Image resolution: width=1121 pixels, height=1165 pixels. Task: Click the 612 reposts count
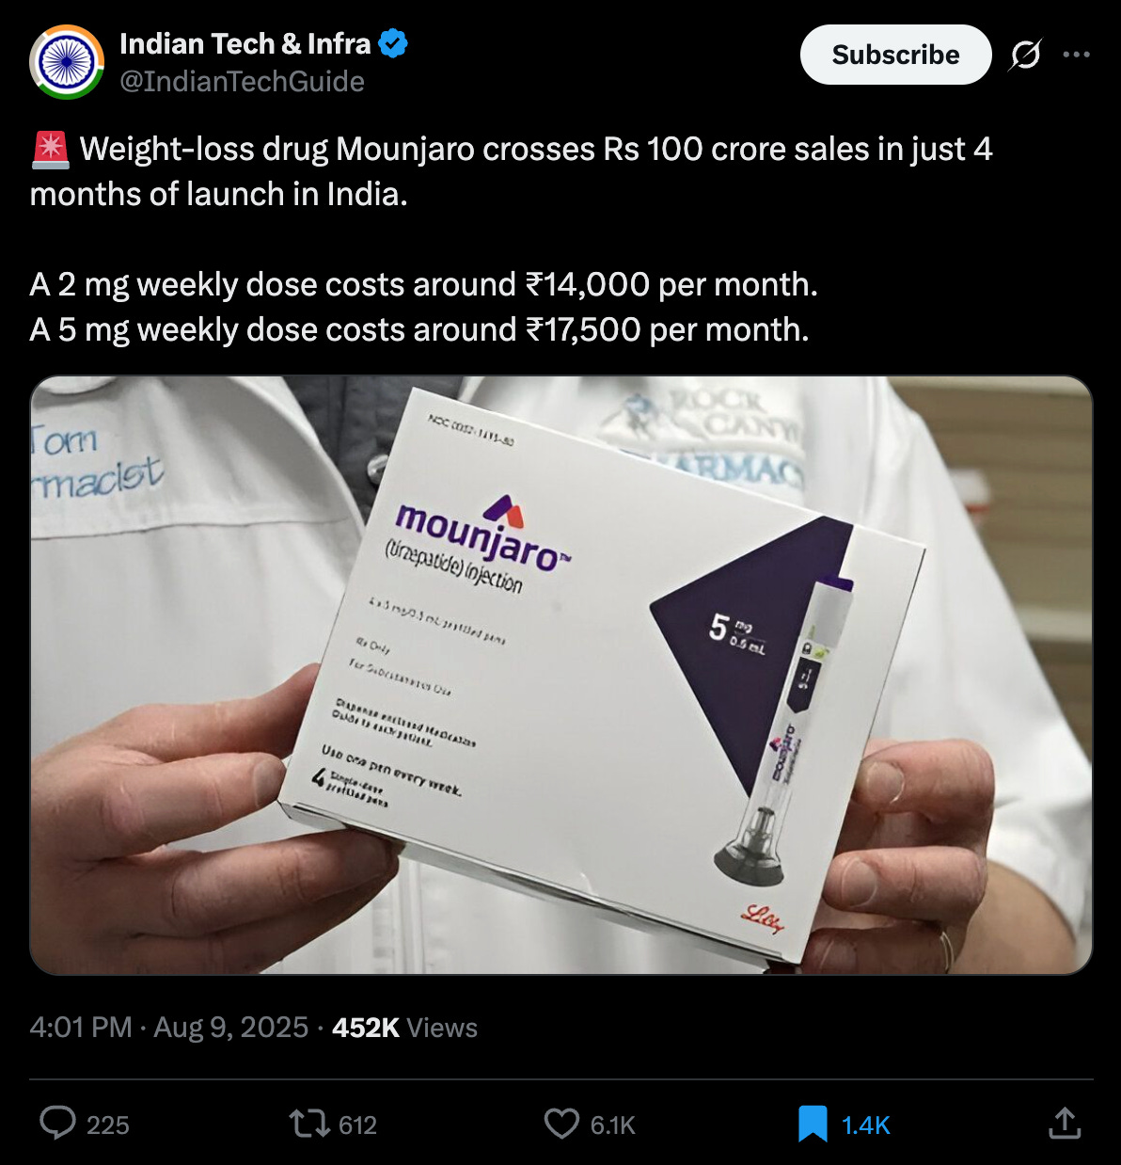click(x=357, y=1125)
